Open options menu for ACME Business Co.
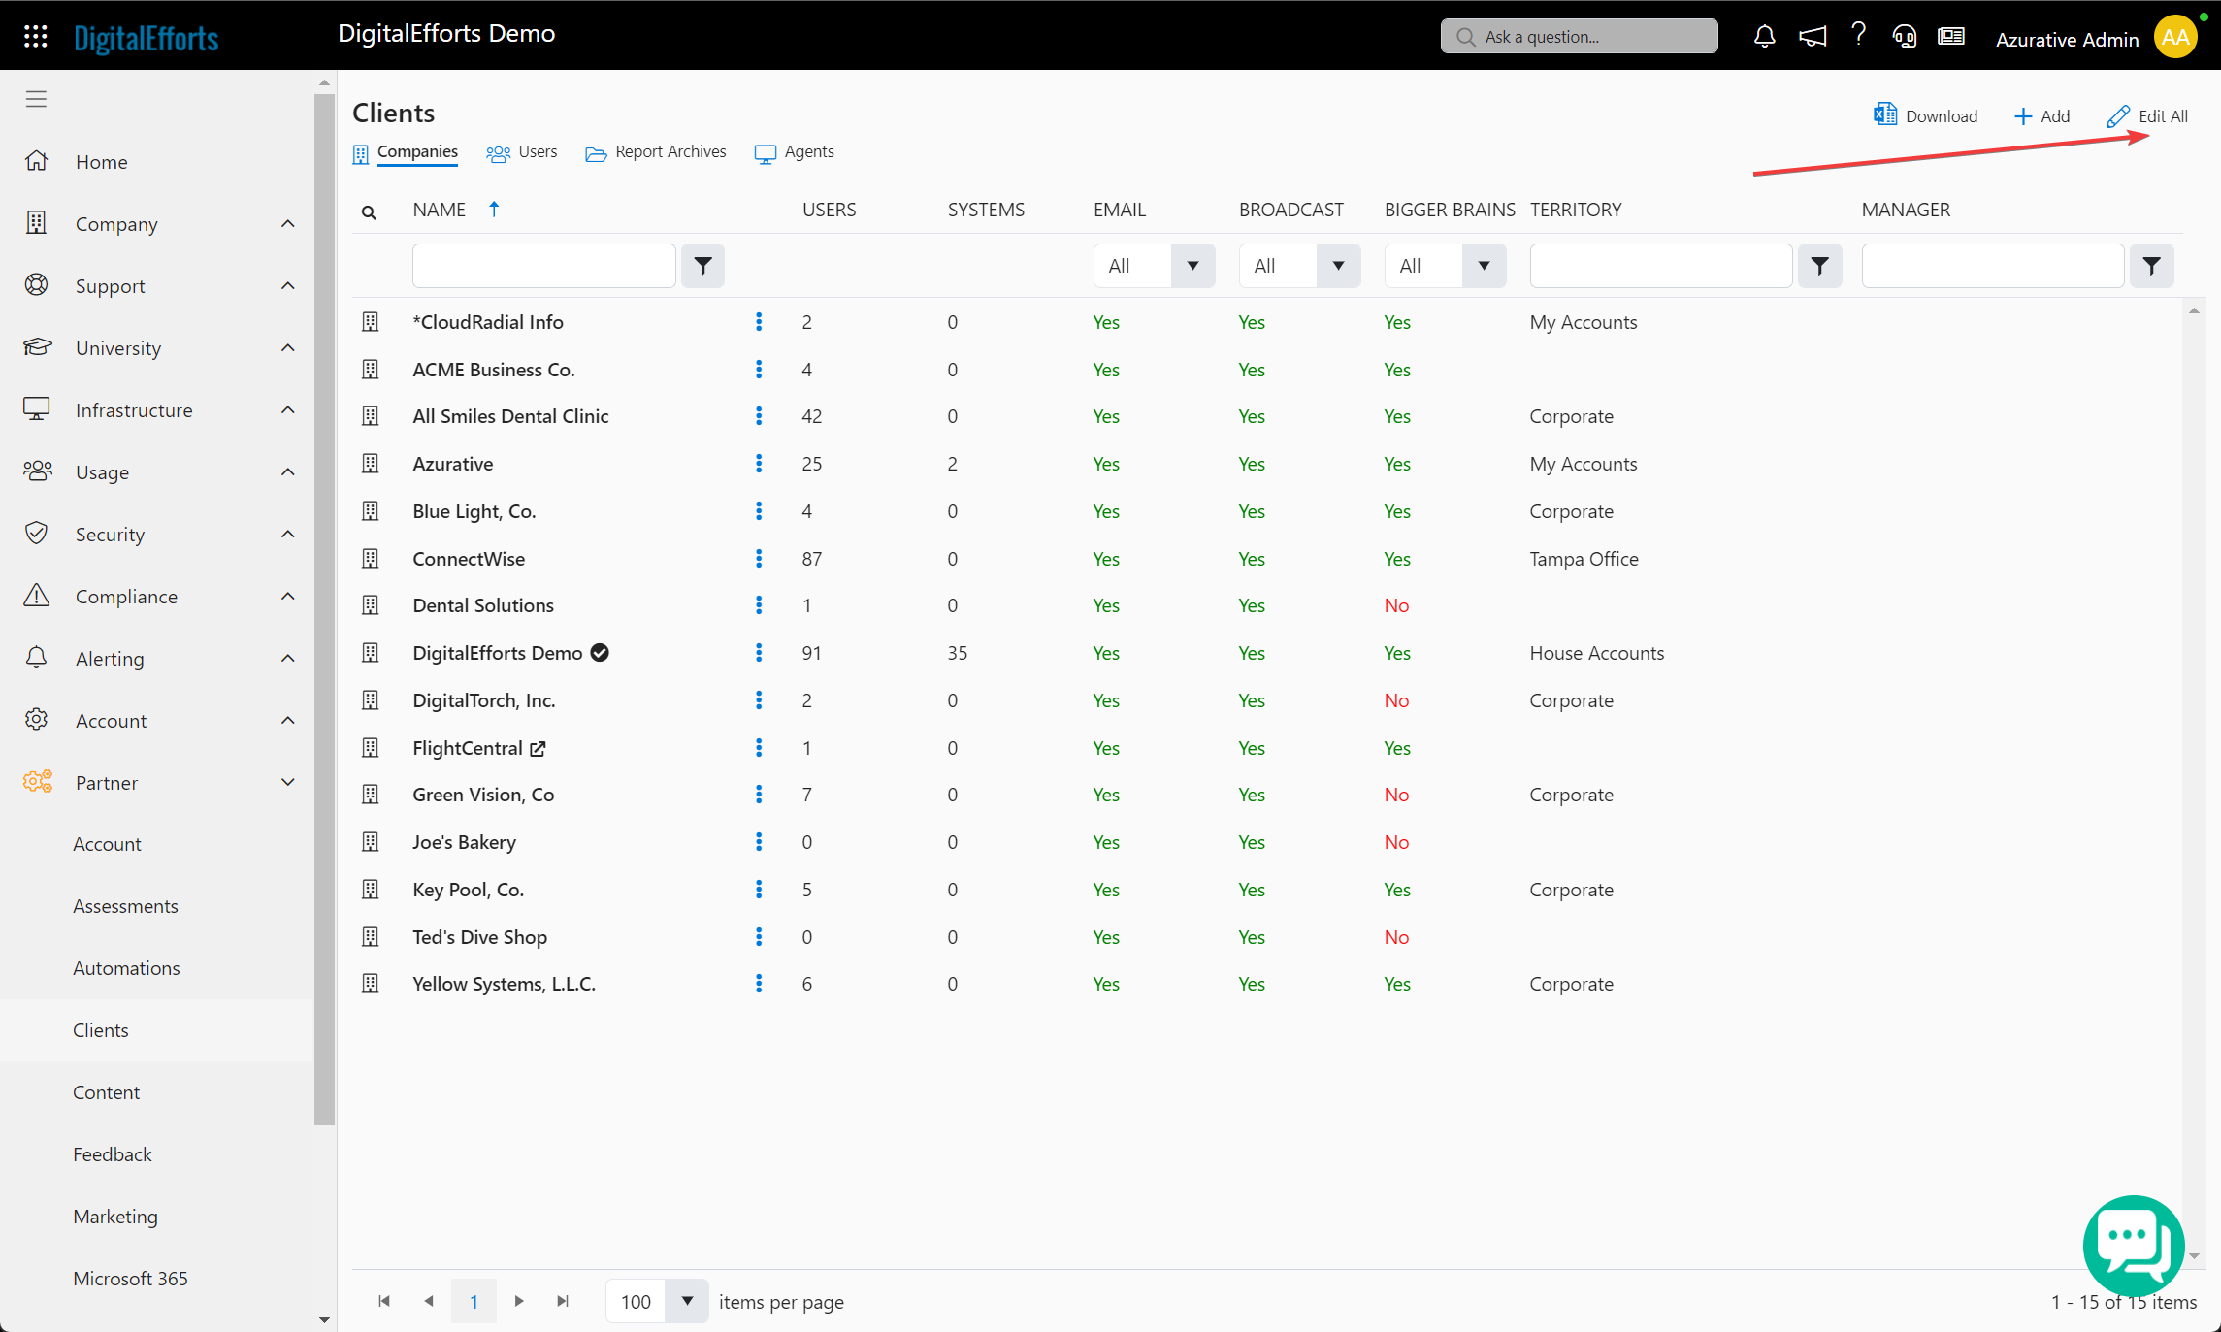Image resolution: width=2221 pixels, height=1332 pixels. pos(759,370)
